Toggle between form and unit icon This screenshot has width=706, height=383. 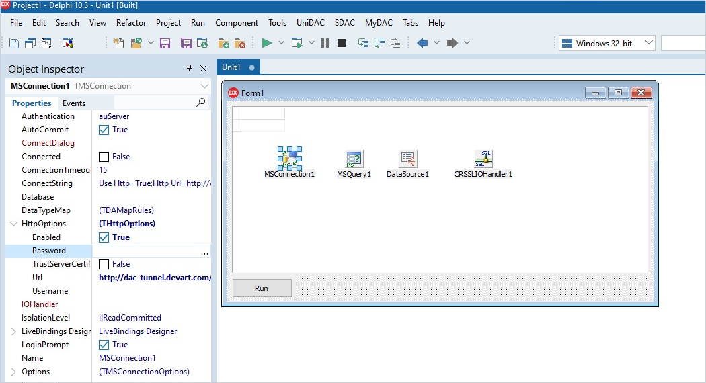[x=46, y=43]
